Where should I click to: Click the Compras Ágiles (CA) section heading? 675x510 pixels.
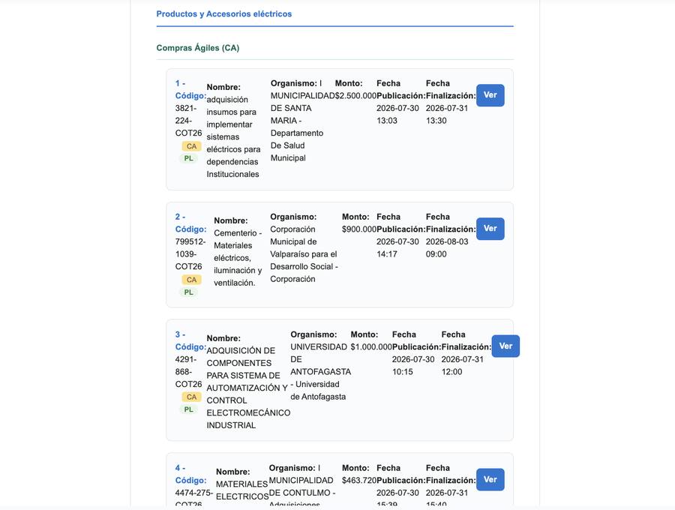[197, 48]
